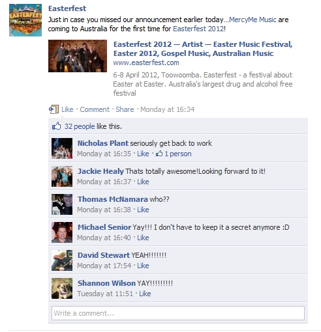Open the Easterfest page profile picture
Image resolution: width=321 pixels, height=332 pixels.
pos(25,20)
